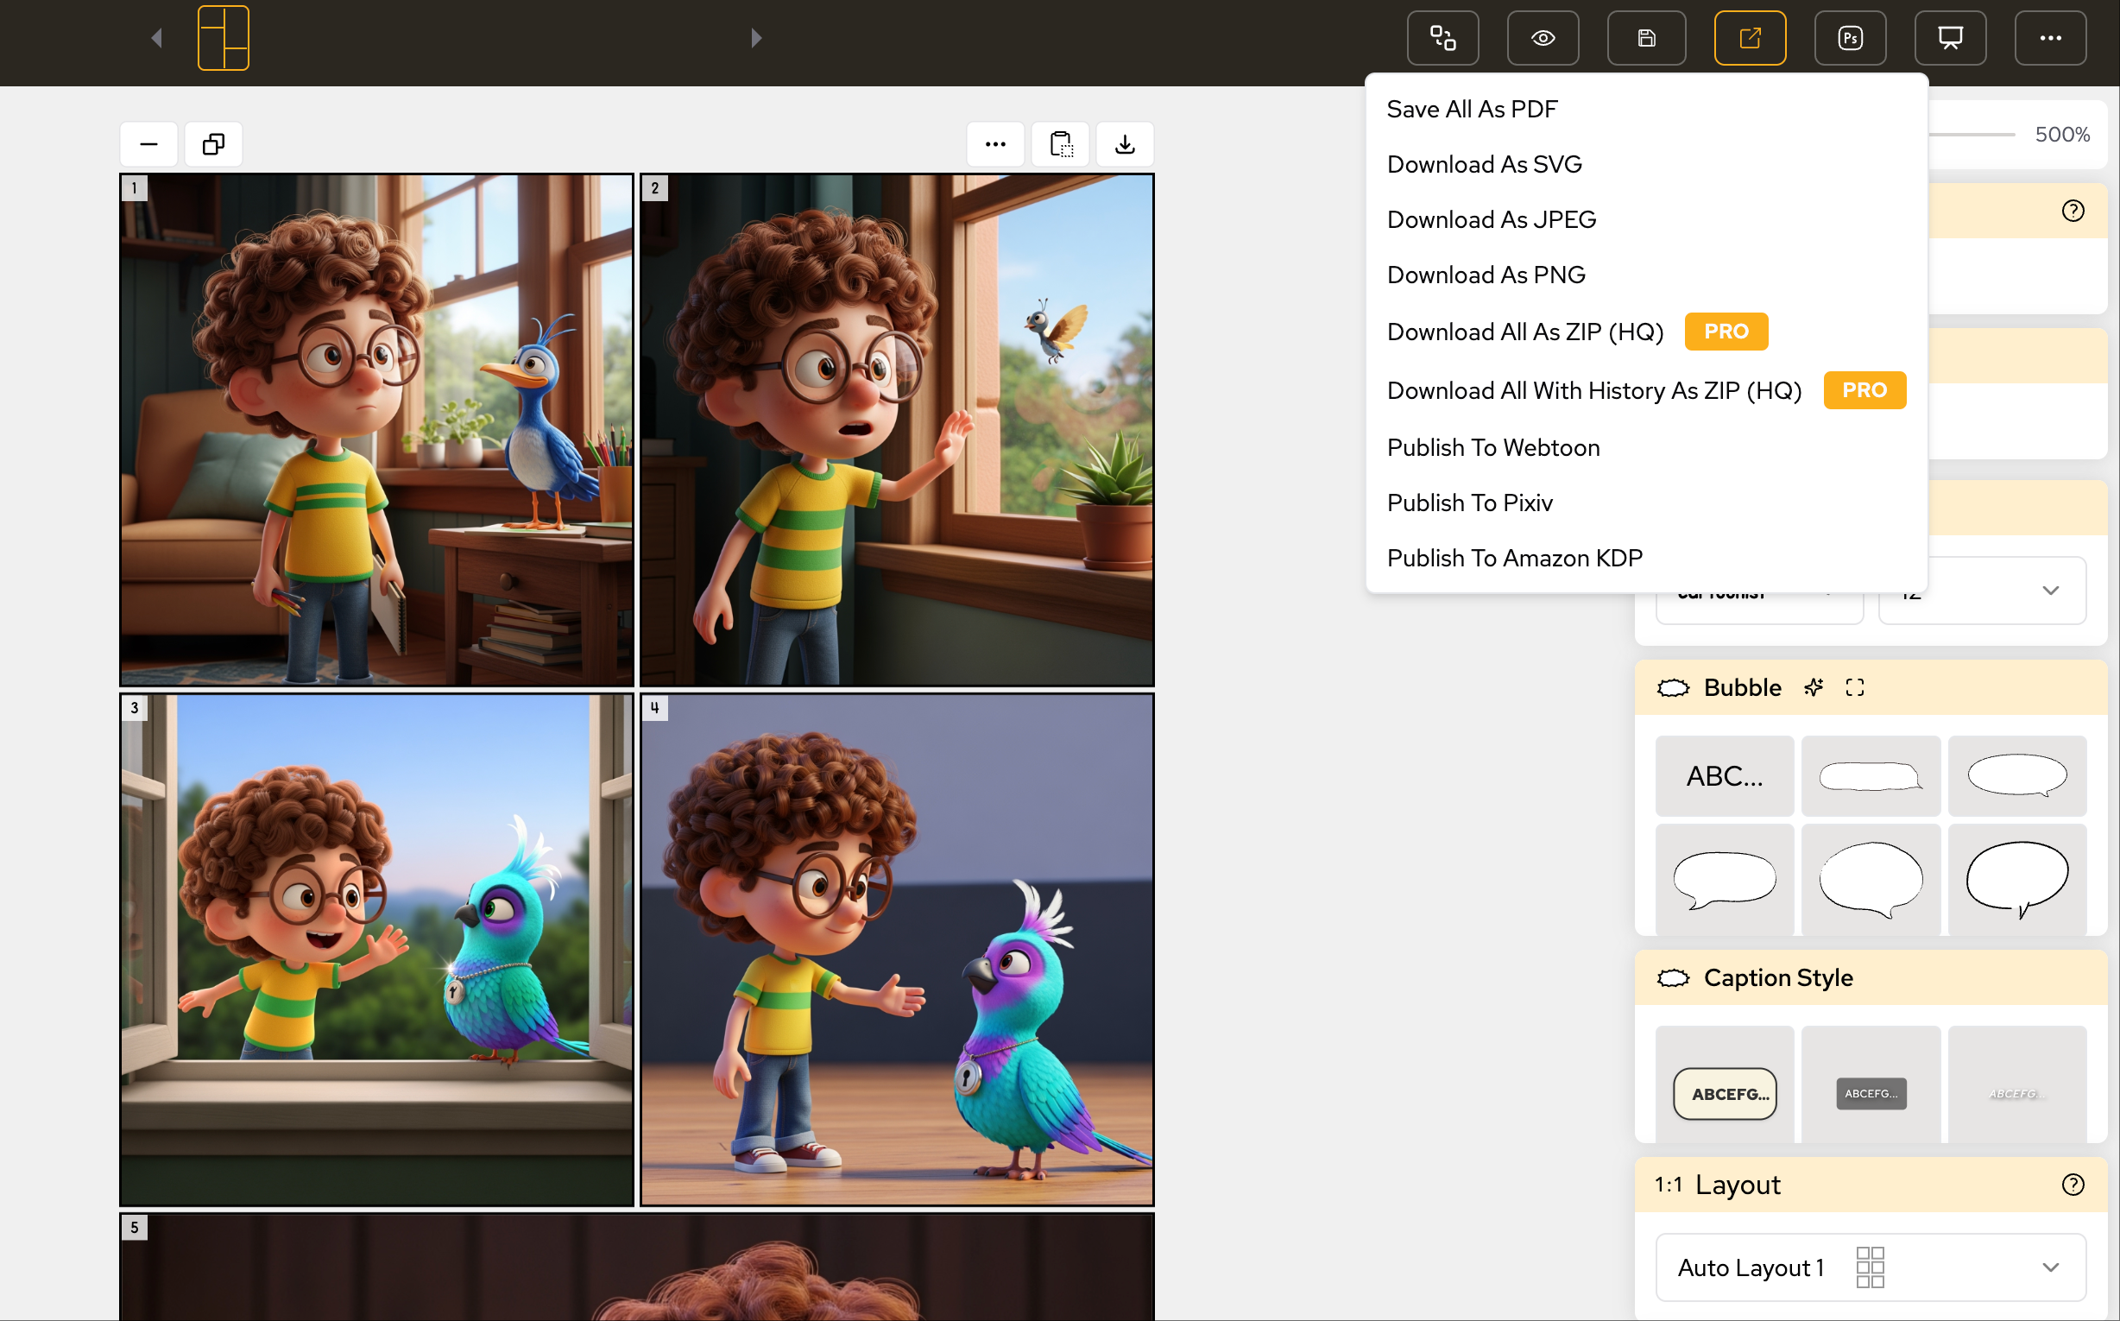
Task: Click the copy-to-clipboard icon above canvas
Action: [x=1061, y=144]
